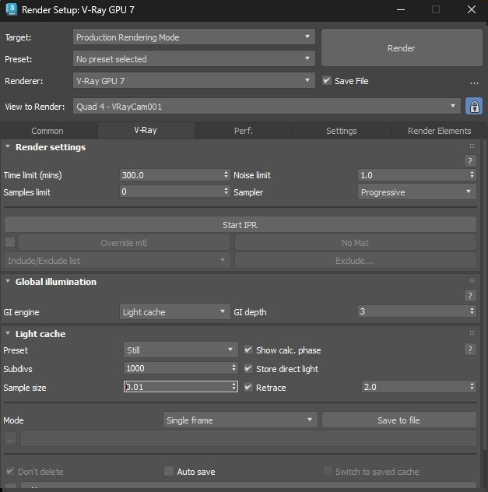Image resolution: width=488 pixels, height=492 pixels.
Task: Switch to the Common tab
Action: pos(47,131)
